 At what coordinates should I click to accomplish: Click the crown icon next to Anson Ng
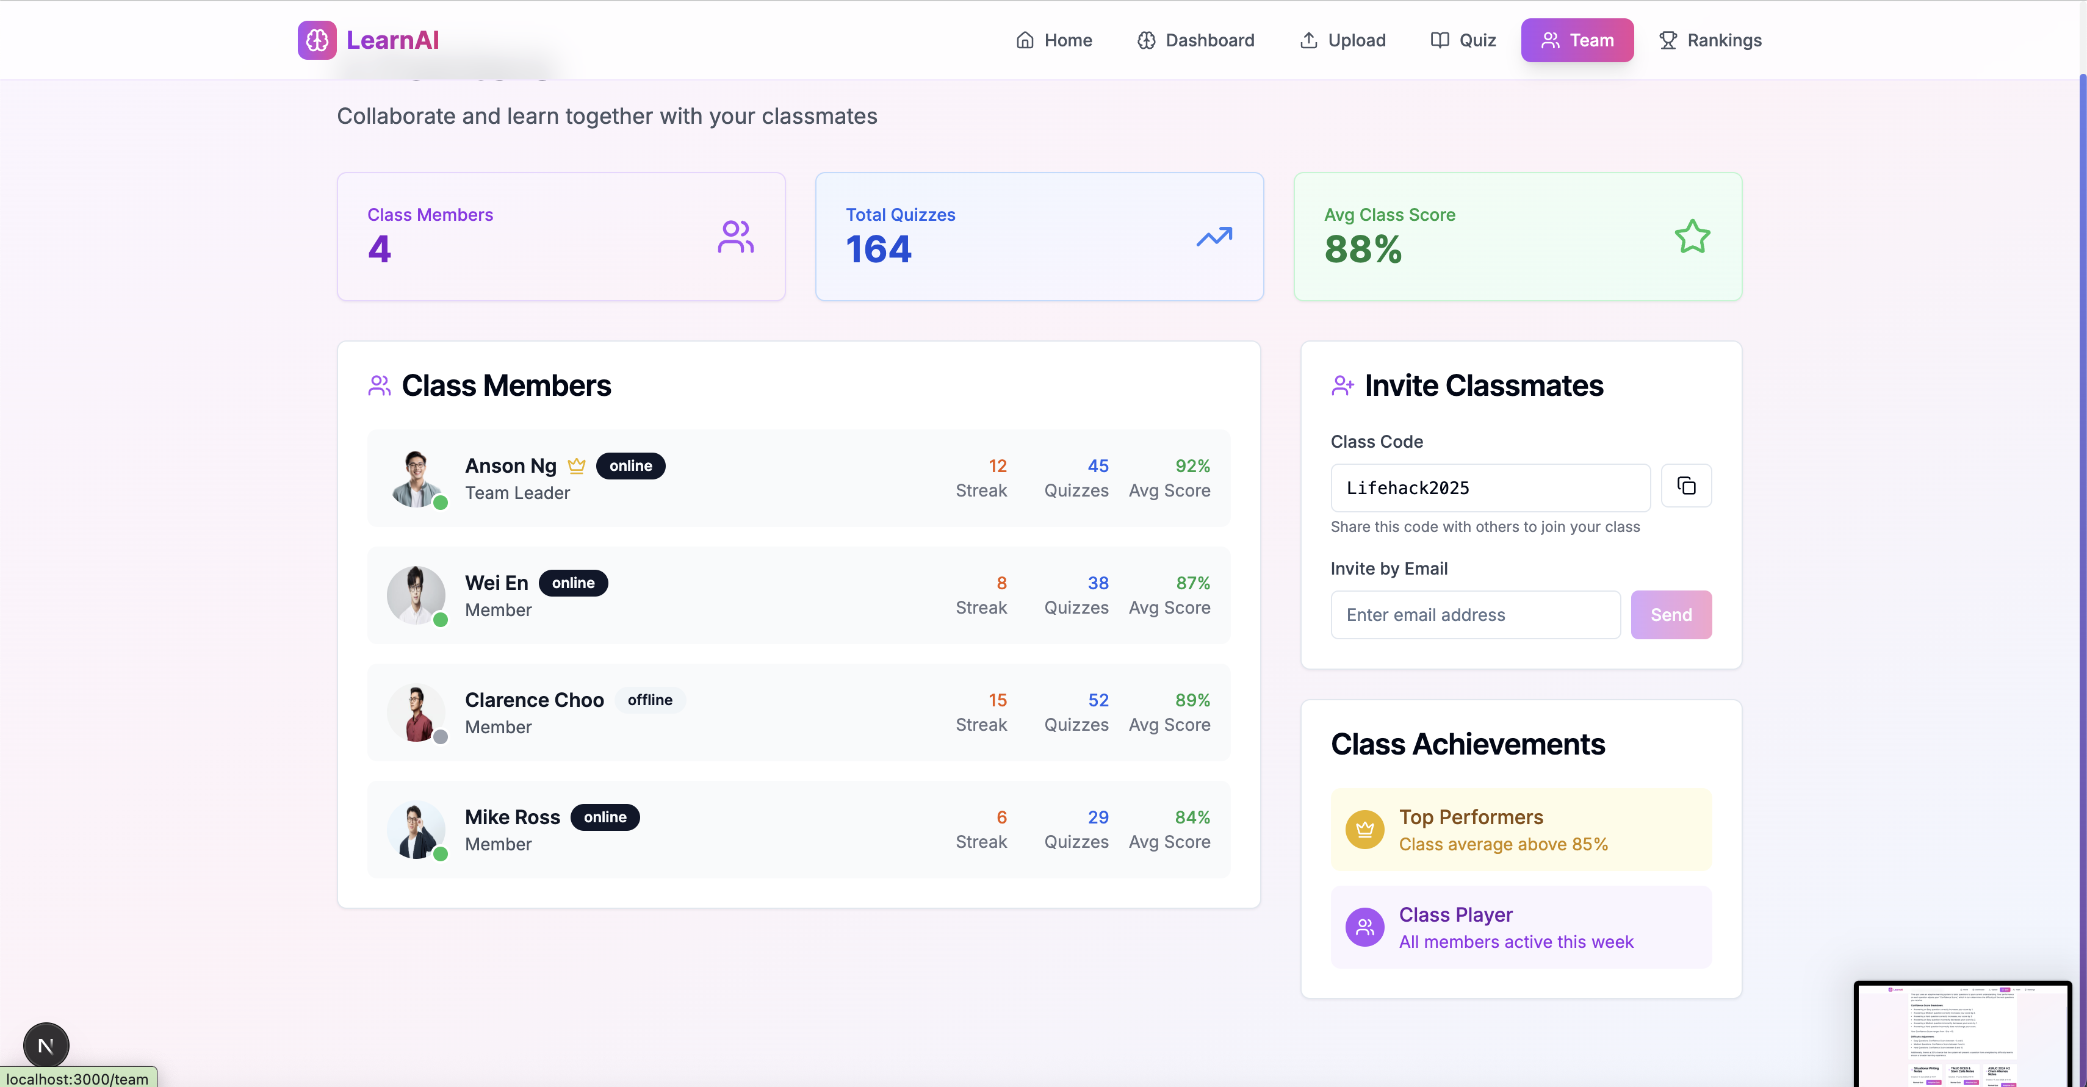[x=576, y=466]
